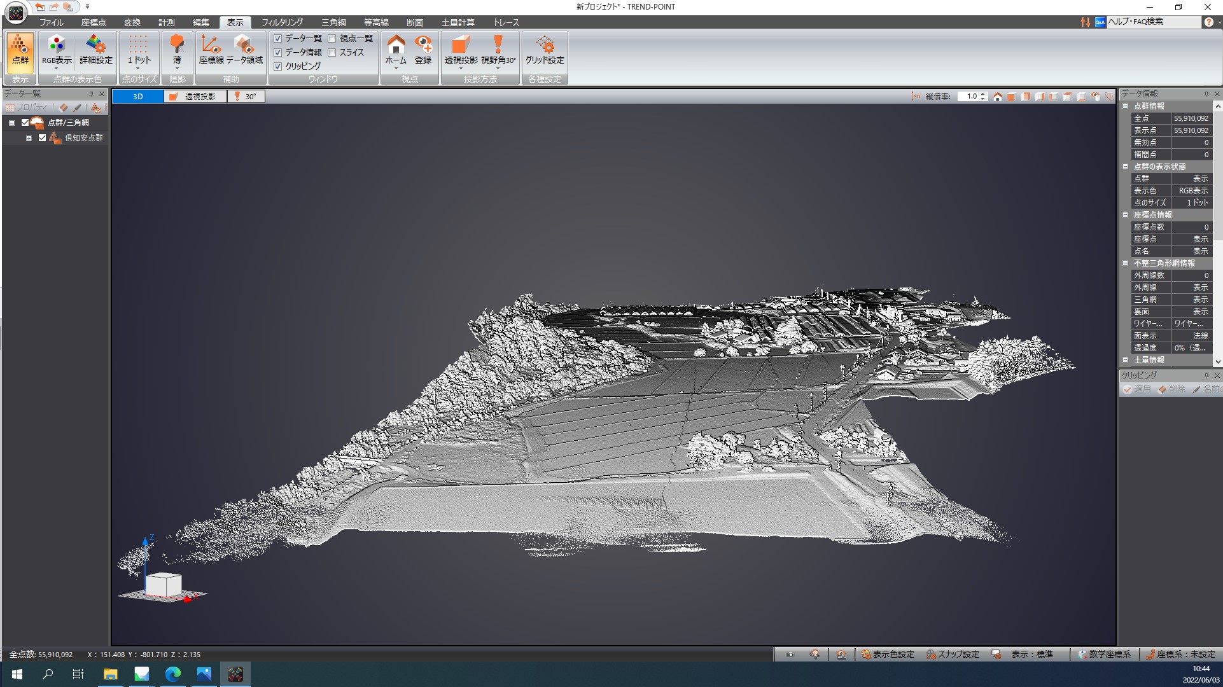Open the ファイル menu tab
The image size is (1223, 687).
pyautogui.click(x=52, y=22)
